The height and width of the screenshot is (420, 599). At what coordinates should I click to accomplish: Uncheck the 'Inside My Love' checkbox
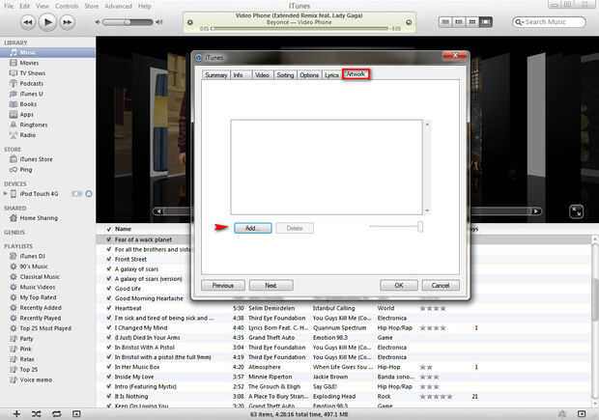pyautogui.click(x=109, y=377)
